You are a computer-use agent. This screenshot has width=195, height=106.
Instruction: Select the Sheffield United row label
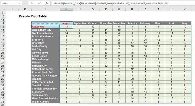coord(45,85)
